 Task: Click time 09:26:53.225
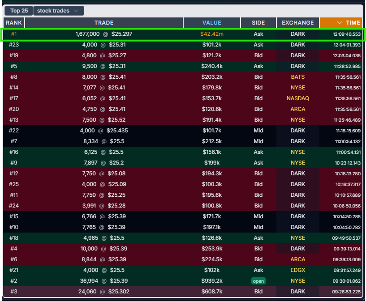[346, 292]
